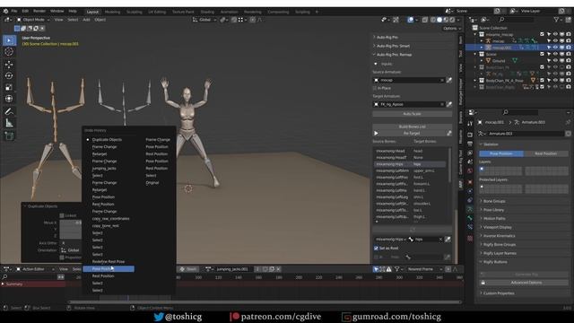The image size is (574, 323).
Task: Pick target armature with eyedropper beside FK_rig
Action: coord(449,104)
